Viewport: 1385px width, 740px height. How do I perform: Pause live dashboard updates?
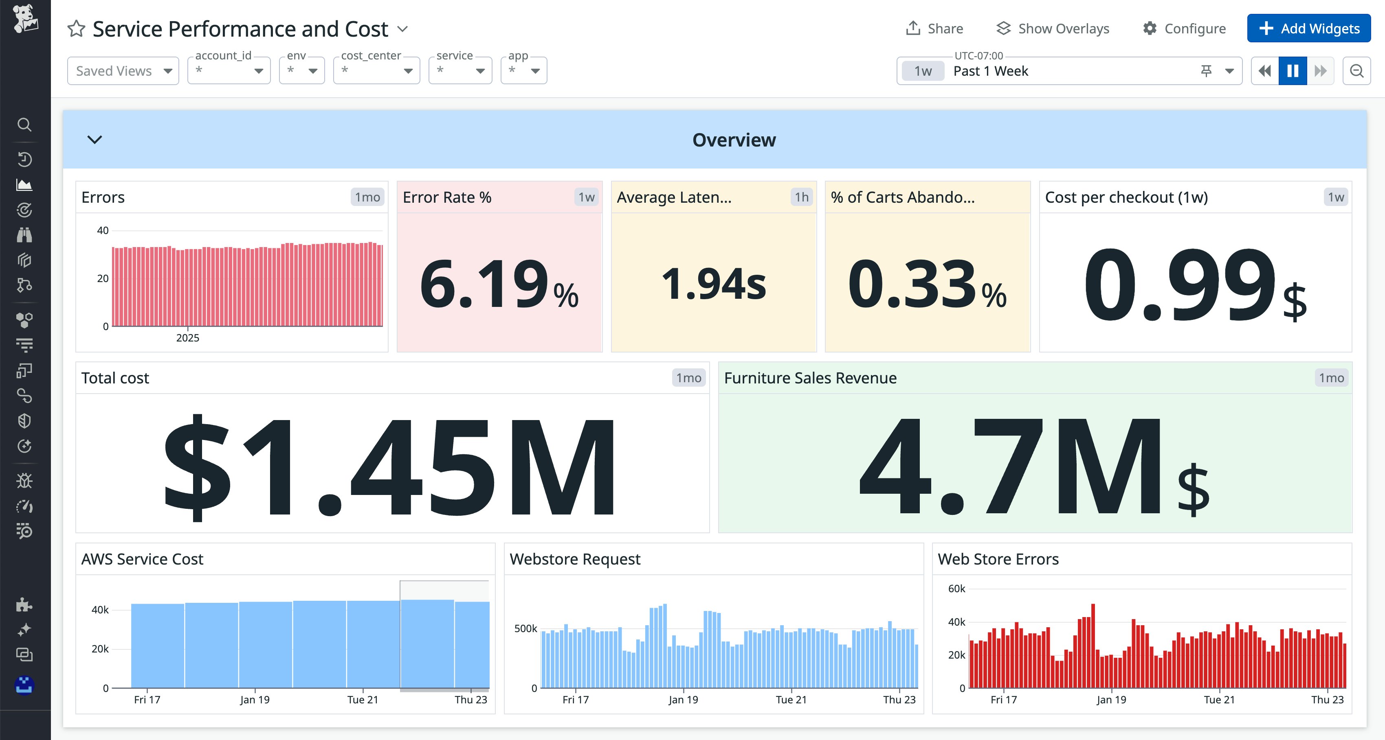pyautogui.click(x=1293, y=71)
